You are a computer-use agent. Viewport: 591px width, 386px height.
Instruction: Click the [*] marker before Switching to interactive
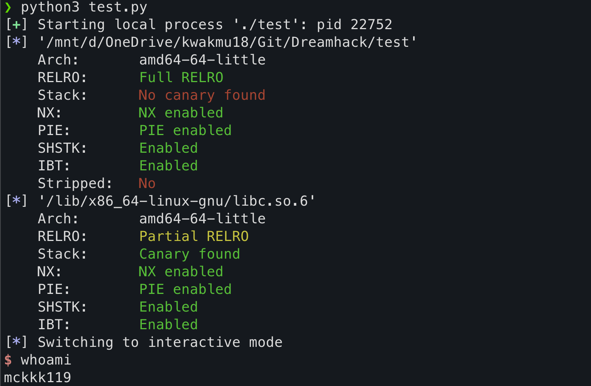[x=17, y=342]
